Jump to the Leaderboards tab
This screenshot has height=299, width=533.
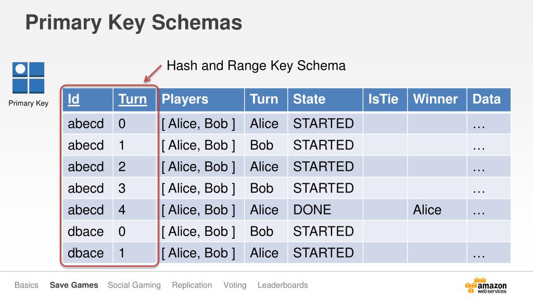click(283, 285)
